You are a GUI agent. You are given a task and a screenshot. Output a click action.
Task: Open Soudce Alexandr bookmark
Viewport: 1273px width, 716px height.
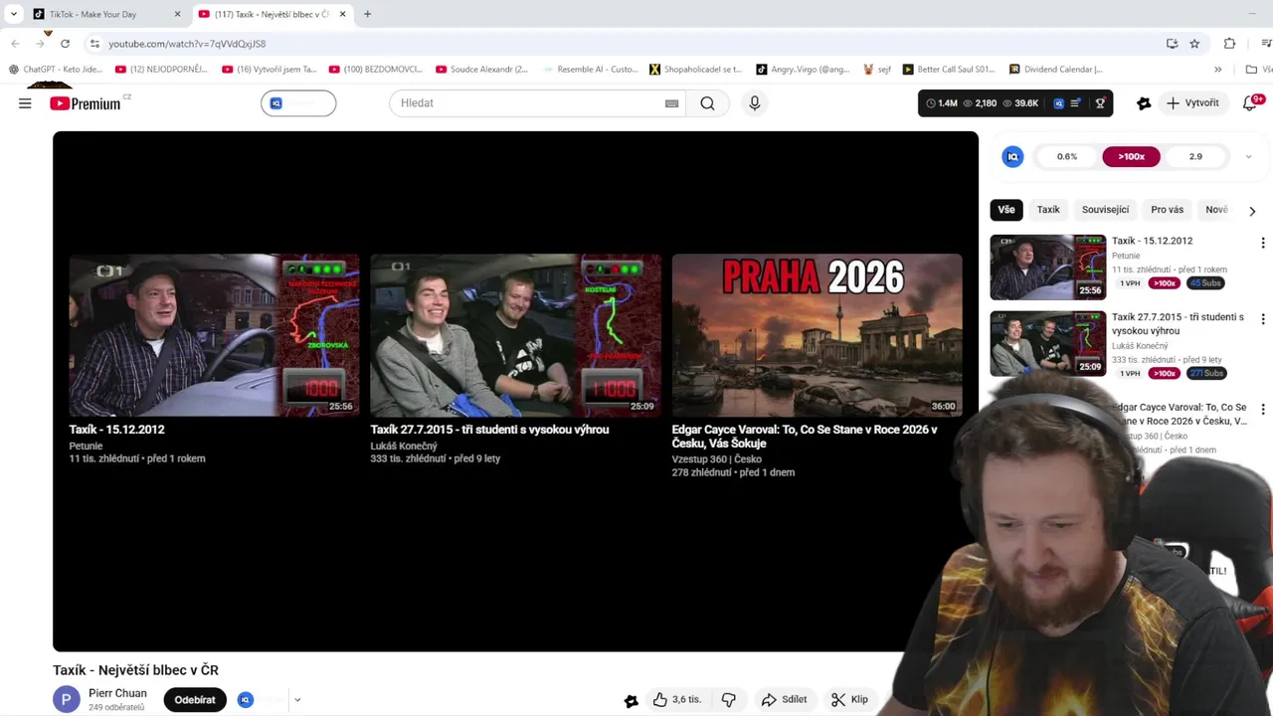[482, 70]
